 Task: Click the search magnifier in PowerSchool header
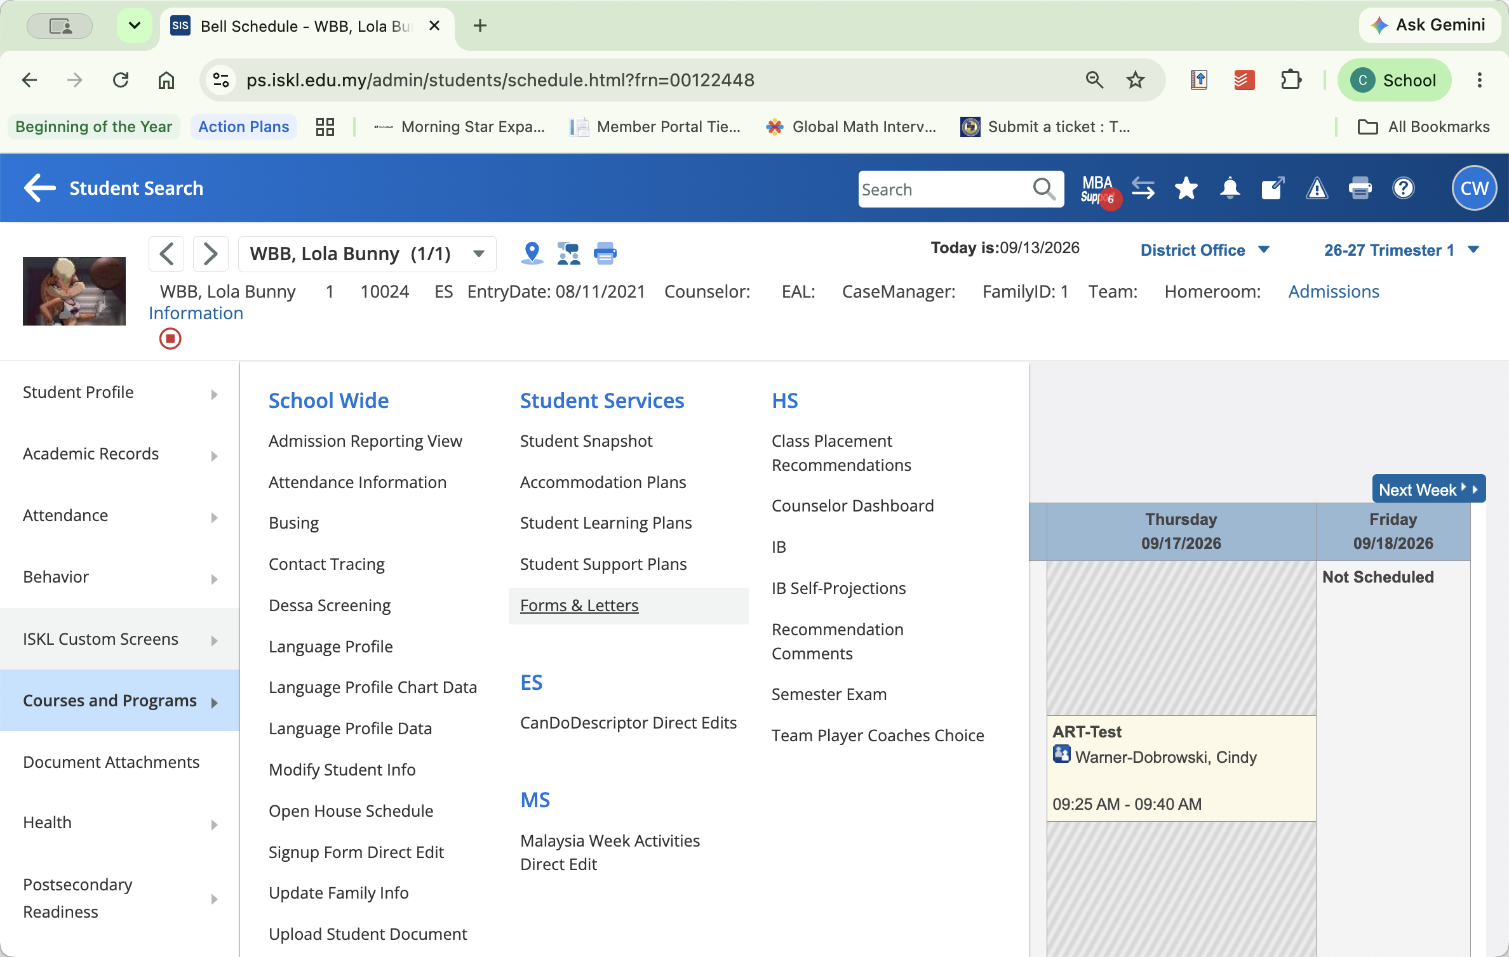click(1044, 188)
